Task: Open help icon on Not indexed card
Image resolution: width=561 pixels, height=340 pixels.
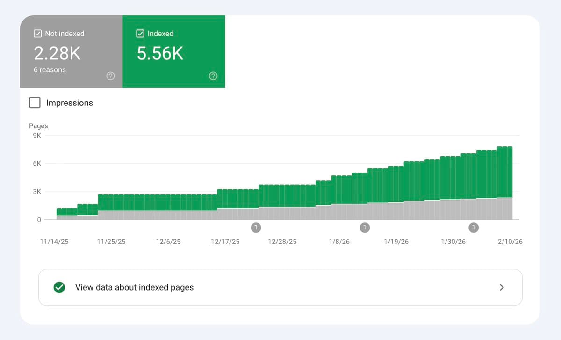Action: (x=110, y=76)
